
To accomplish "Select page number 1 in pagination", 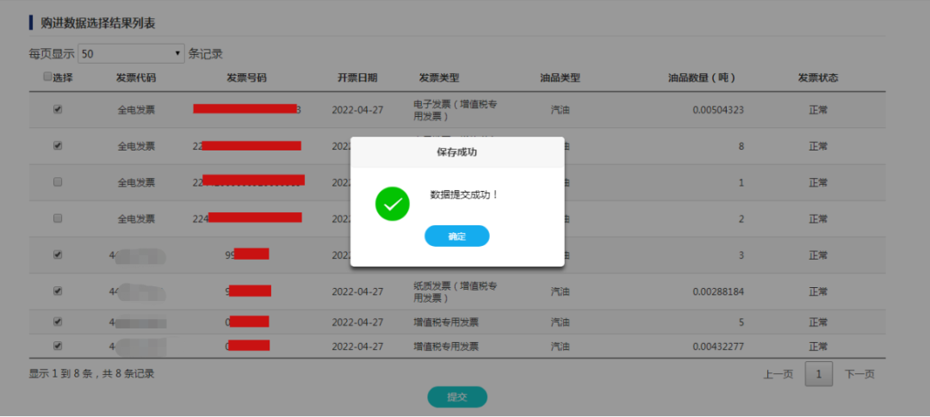I will [818, 374].
